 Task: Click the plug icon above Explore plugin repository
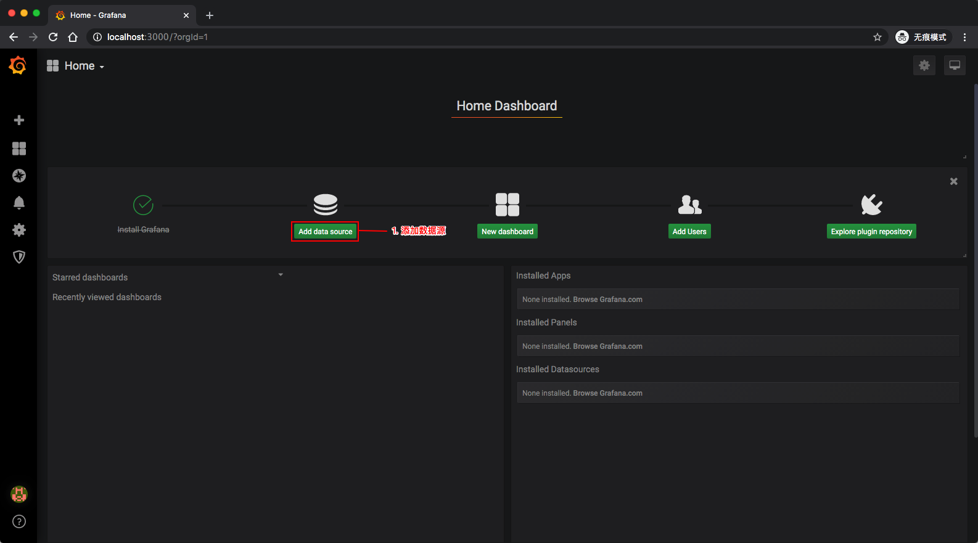pos(871,205)
